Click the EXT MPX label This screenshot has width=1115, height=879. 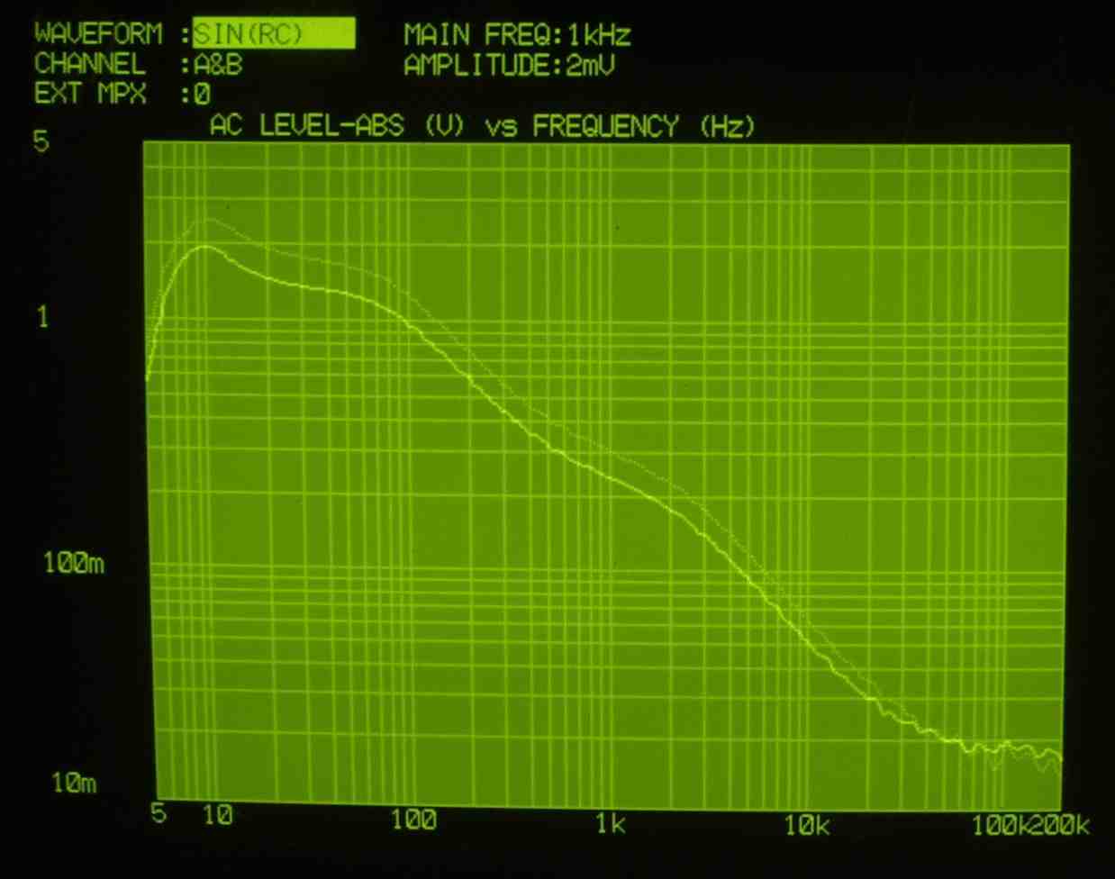click(89, 94)
